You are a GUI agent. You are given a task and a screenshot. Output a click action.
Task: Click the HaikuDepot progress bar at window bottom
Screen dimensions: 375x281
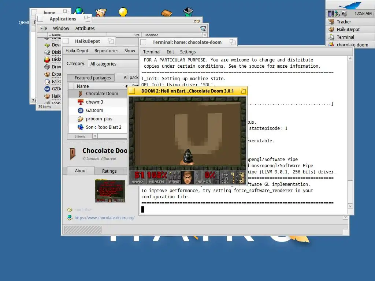(83, 230)
